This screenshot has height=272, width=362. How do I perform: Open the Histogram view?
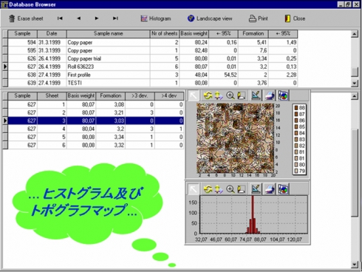(156, 18)
